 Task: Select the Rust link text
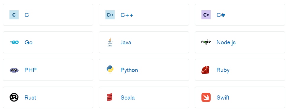(30, 97)
